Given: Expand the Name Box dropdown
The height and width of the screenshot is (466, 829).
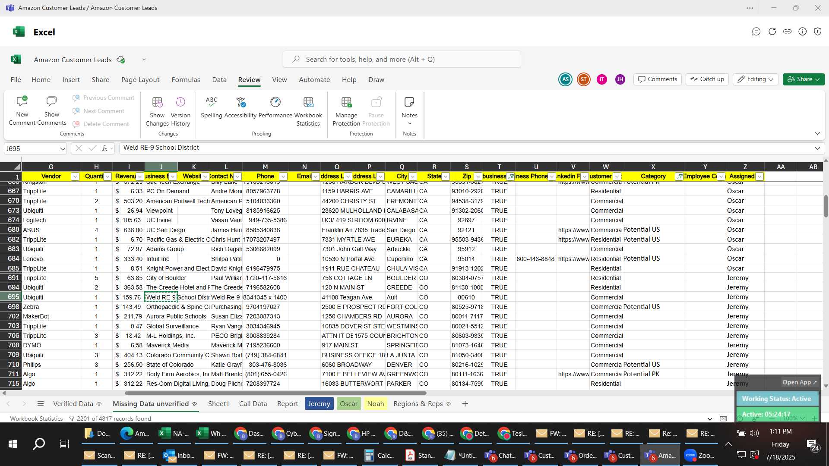Looking at the screenshot, I should 63,149.
